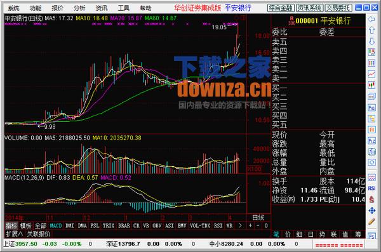Viewport: 381px width, 252px height.
Task: Switch to the WR indicator tab
Action: [x=229, y=226]
